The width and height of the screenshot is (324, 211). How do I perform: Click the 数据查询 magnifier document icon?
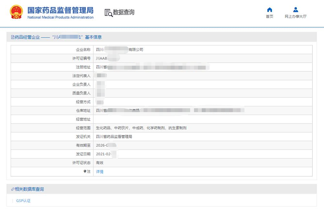109,13
